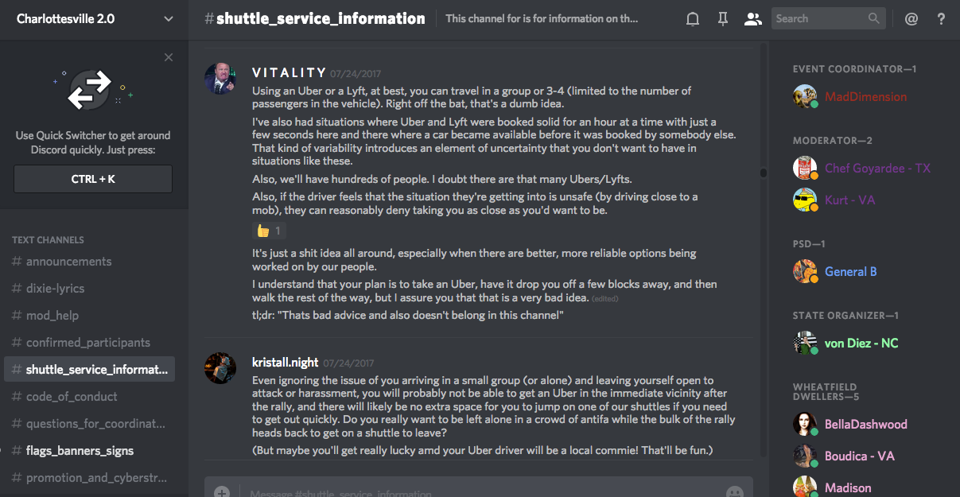Click the Search field
960x497 pixels.
(x=819, y=19)
